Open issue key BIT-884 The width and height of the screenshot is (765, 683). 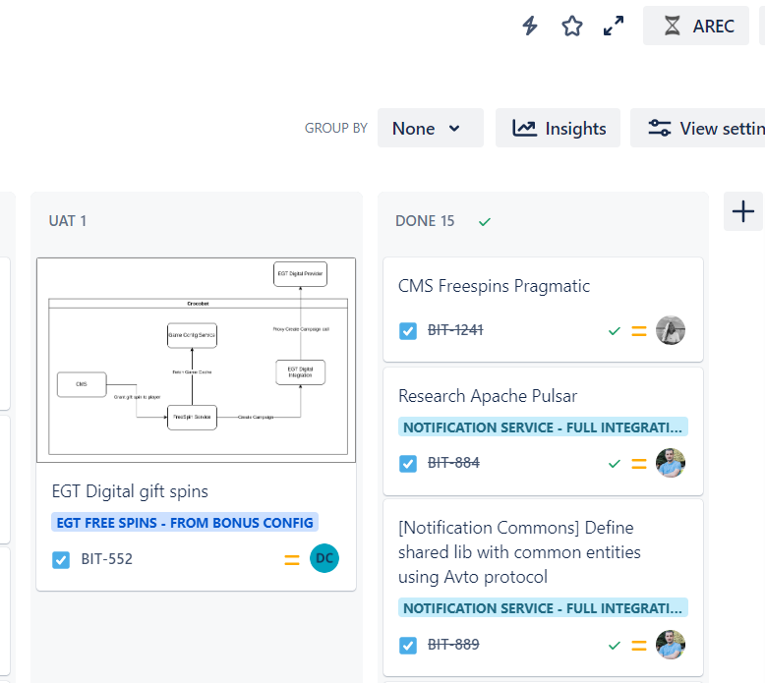(x=453, y=463)
